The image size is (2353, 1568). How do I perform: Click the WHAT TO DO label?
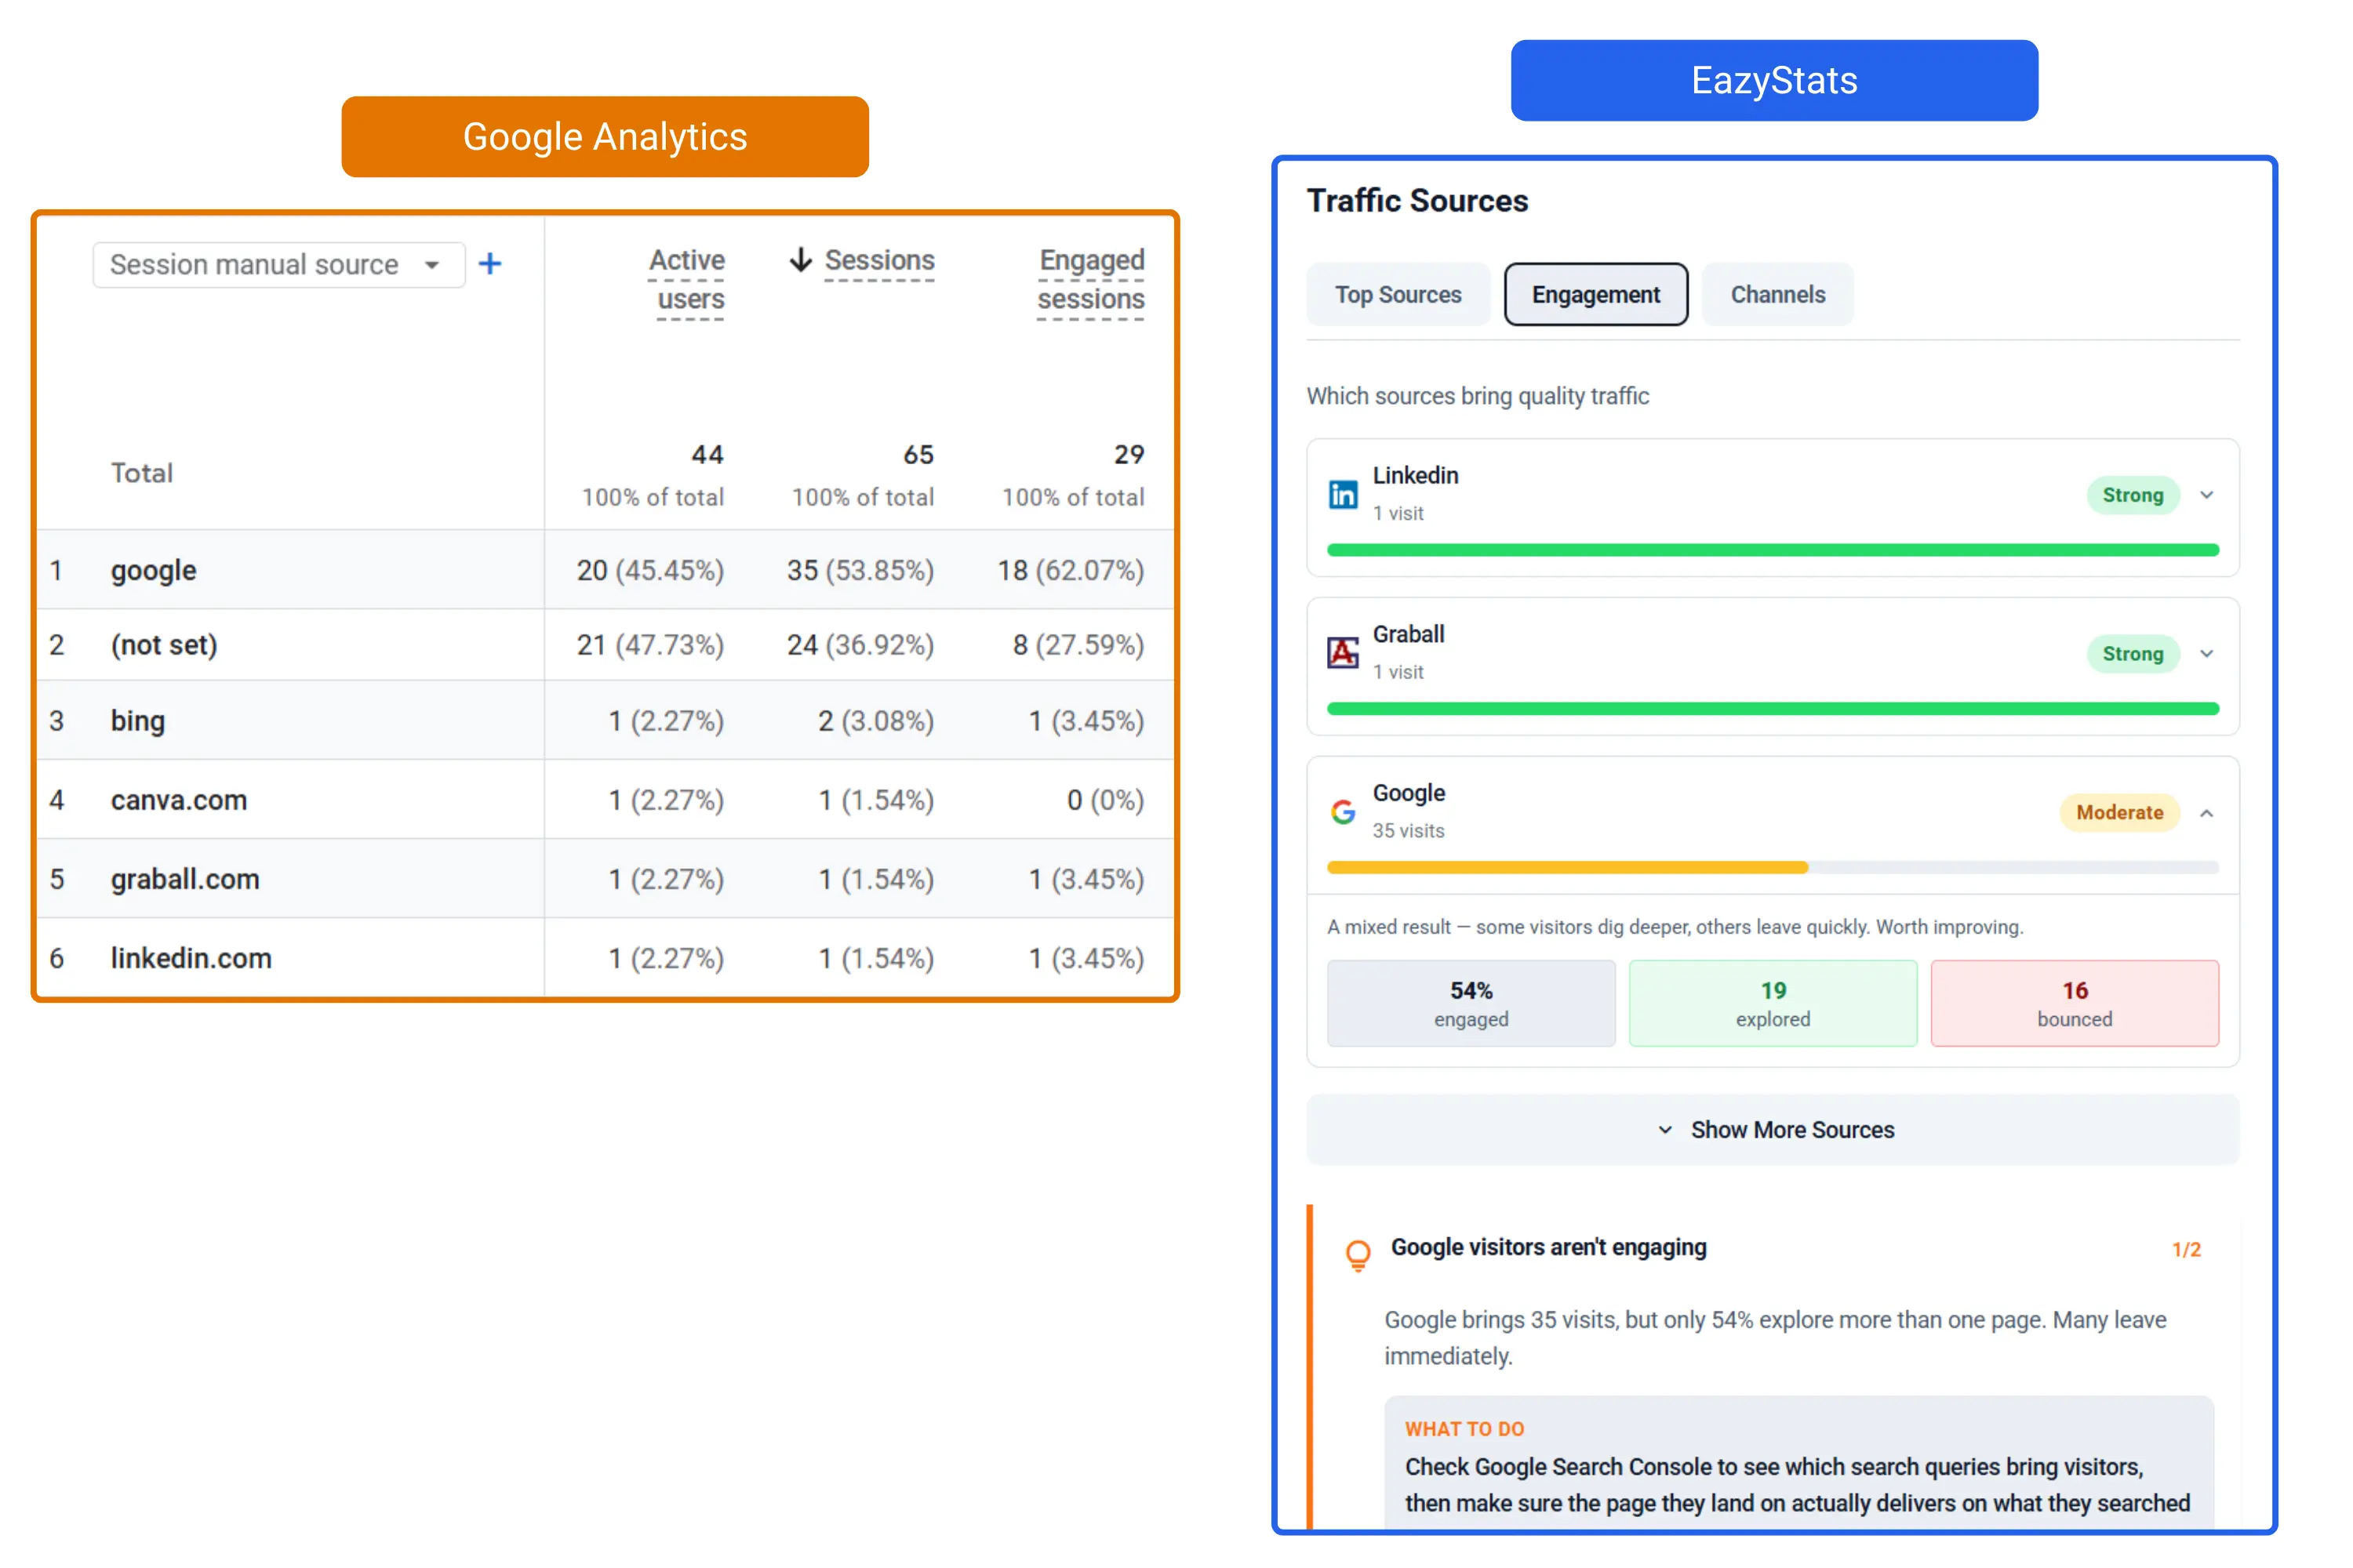1464,1430
